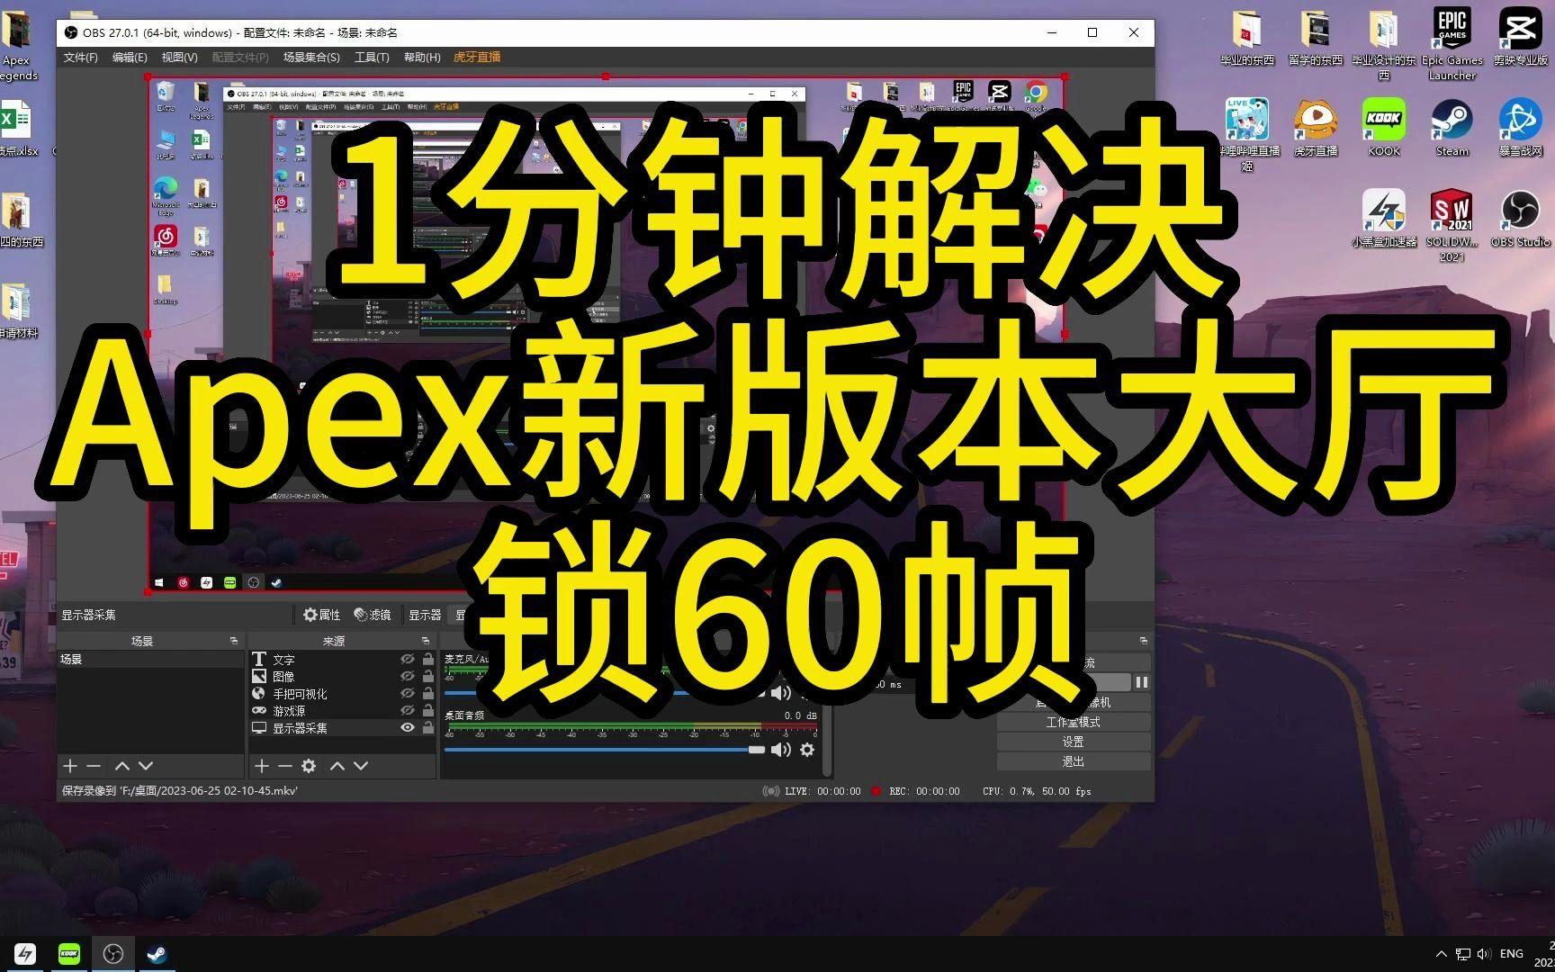This screenshot has width=1555, height=972.
Task: Open 编辑(E) menu
Action: click(x=130, y=58)
